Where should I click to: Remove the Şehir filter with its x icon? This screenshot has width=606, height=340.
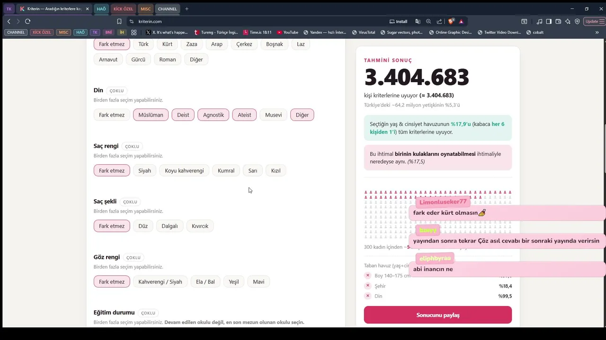(x=368, y=286)
